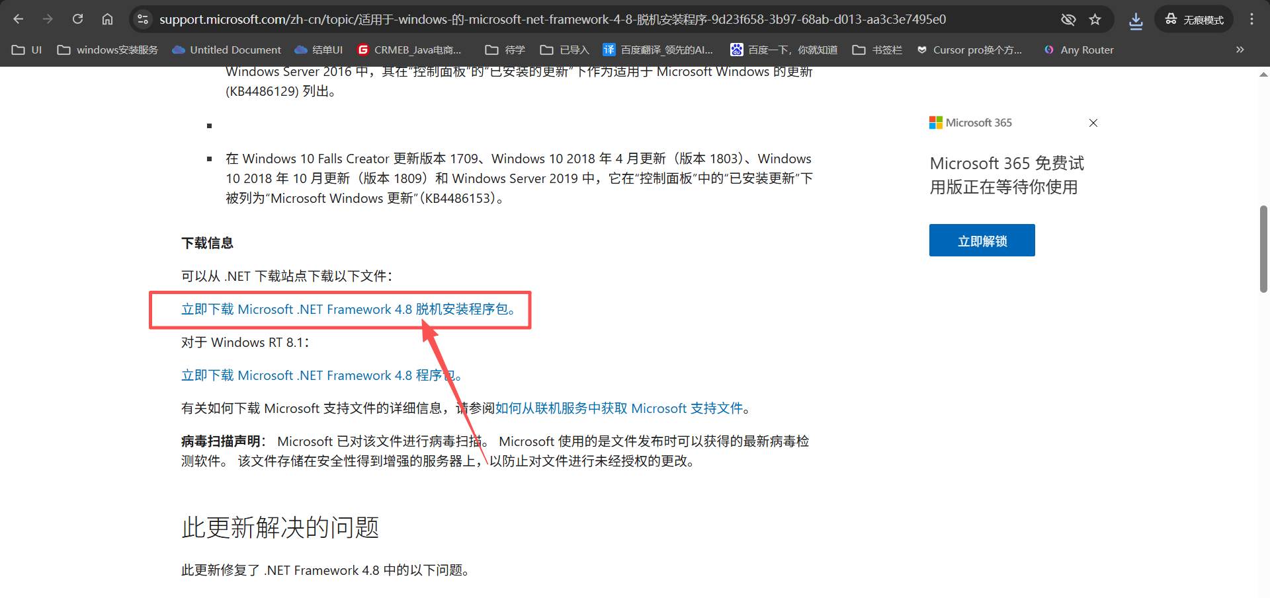Click the KB4486153 paragraph text

click(519, 178)
